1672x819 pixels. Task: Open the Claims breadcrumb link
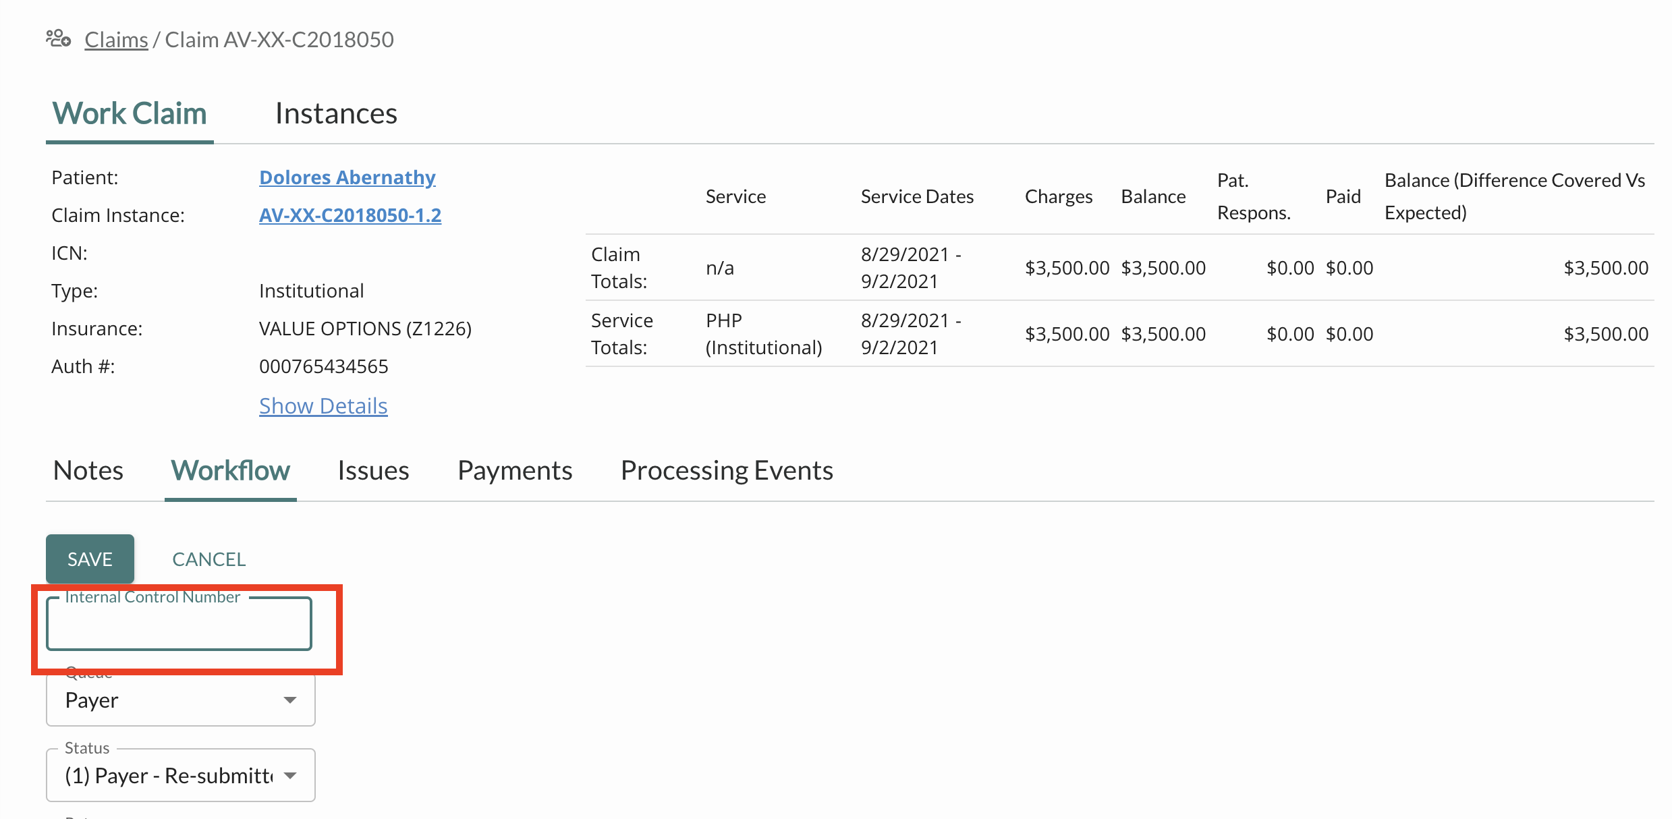(x=116, y=40)
